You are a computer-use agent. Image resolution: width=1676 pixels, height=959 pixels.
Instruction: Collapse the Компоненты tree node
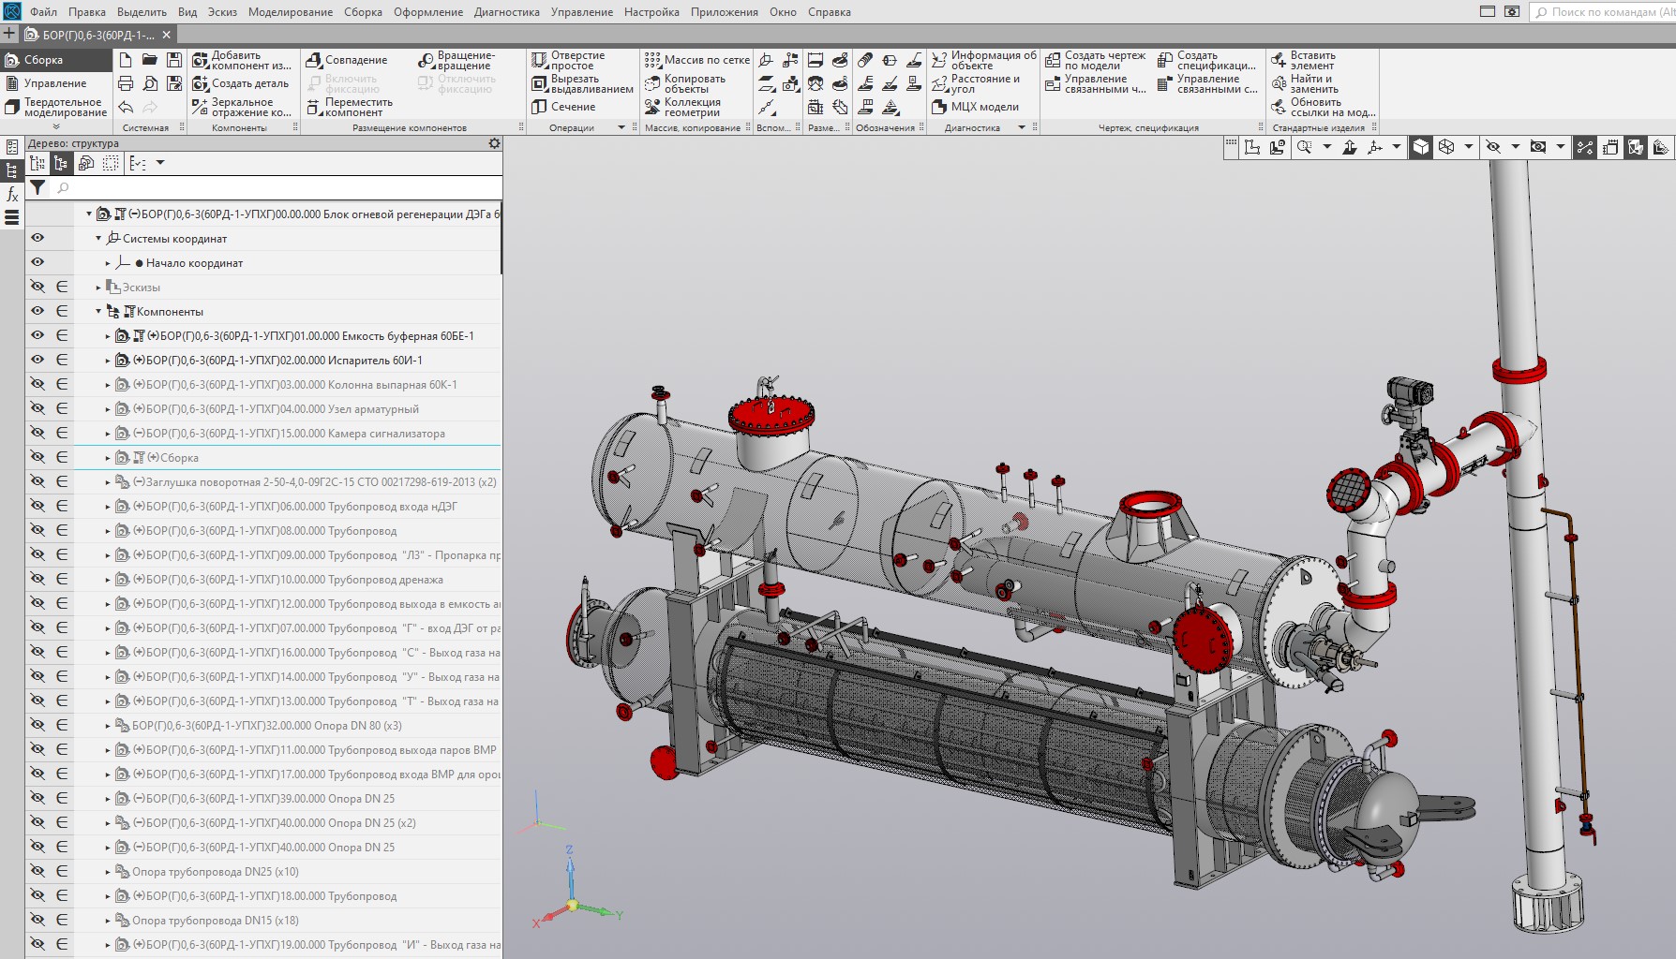pyautogui.click(x=98, y=312)
